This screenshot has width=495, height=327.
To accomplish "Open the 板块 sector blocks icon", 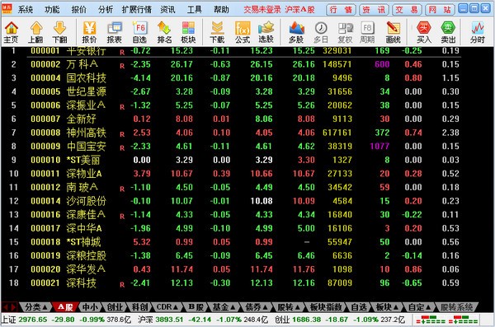I will coord(188,32).
